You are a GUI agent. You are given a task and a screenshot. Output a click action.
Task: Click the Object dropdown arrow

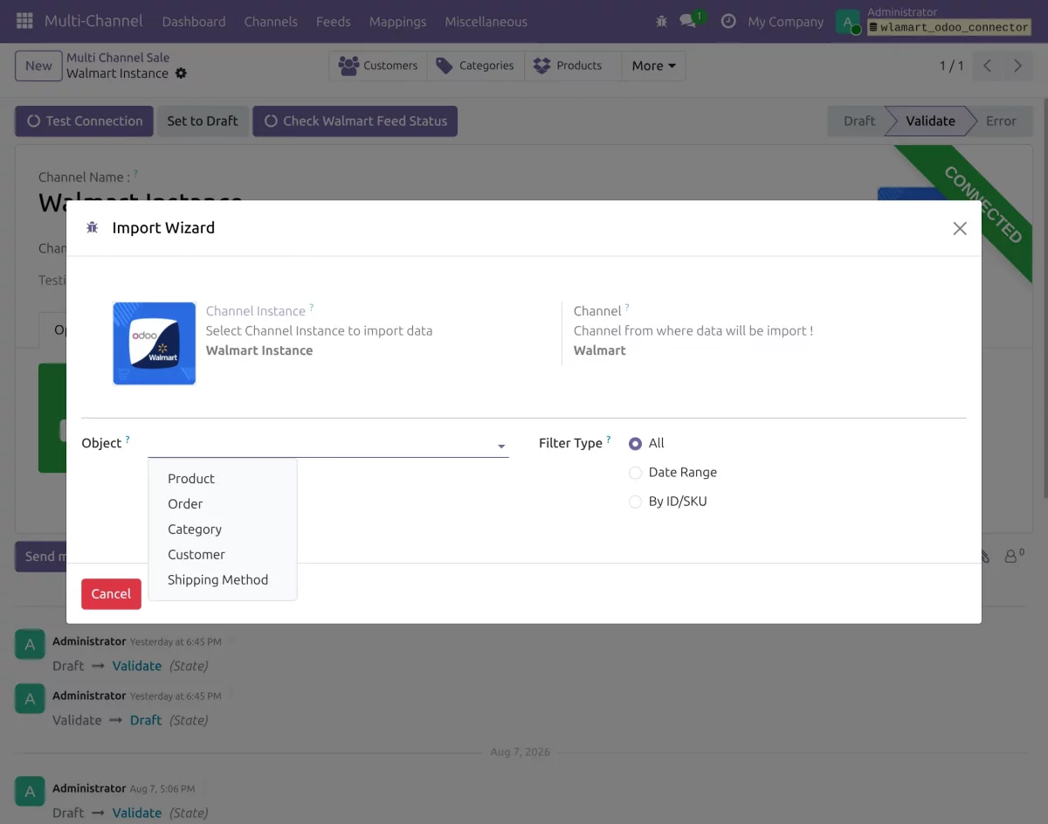(x=501, y=447)
